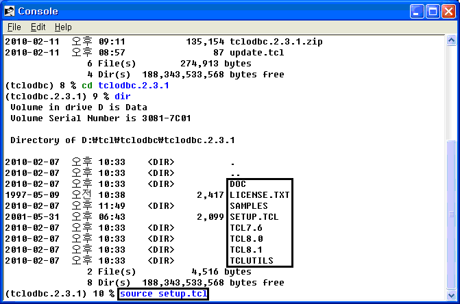Click the '(tclodbc) 8 %' prompt
460x304 pixels.
coord(40,86)
